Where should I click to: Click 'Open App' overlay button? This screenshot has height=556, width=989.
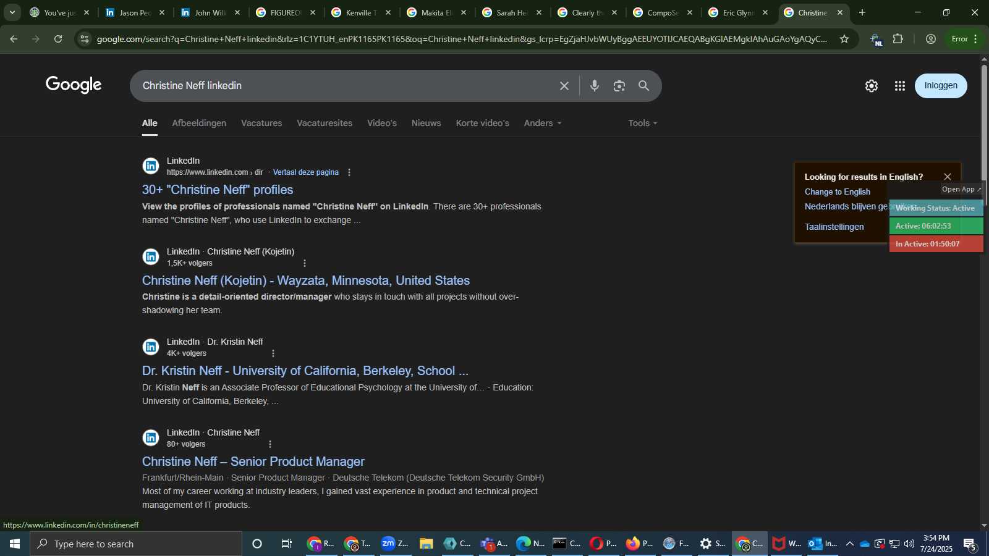961,189
